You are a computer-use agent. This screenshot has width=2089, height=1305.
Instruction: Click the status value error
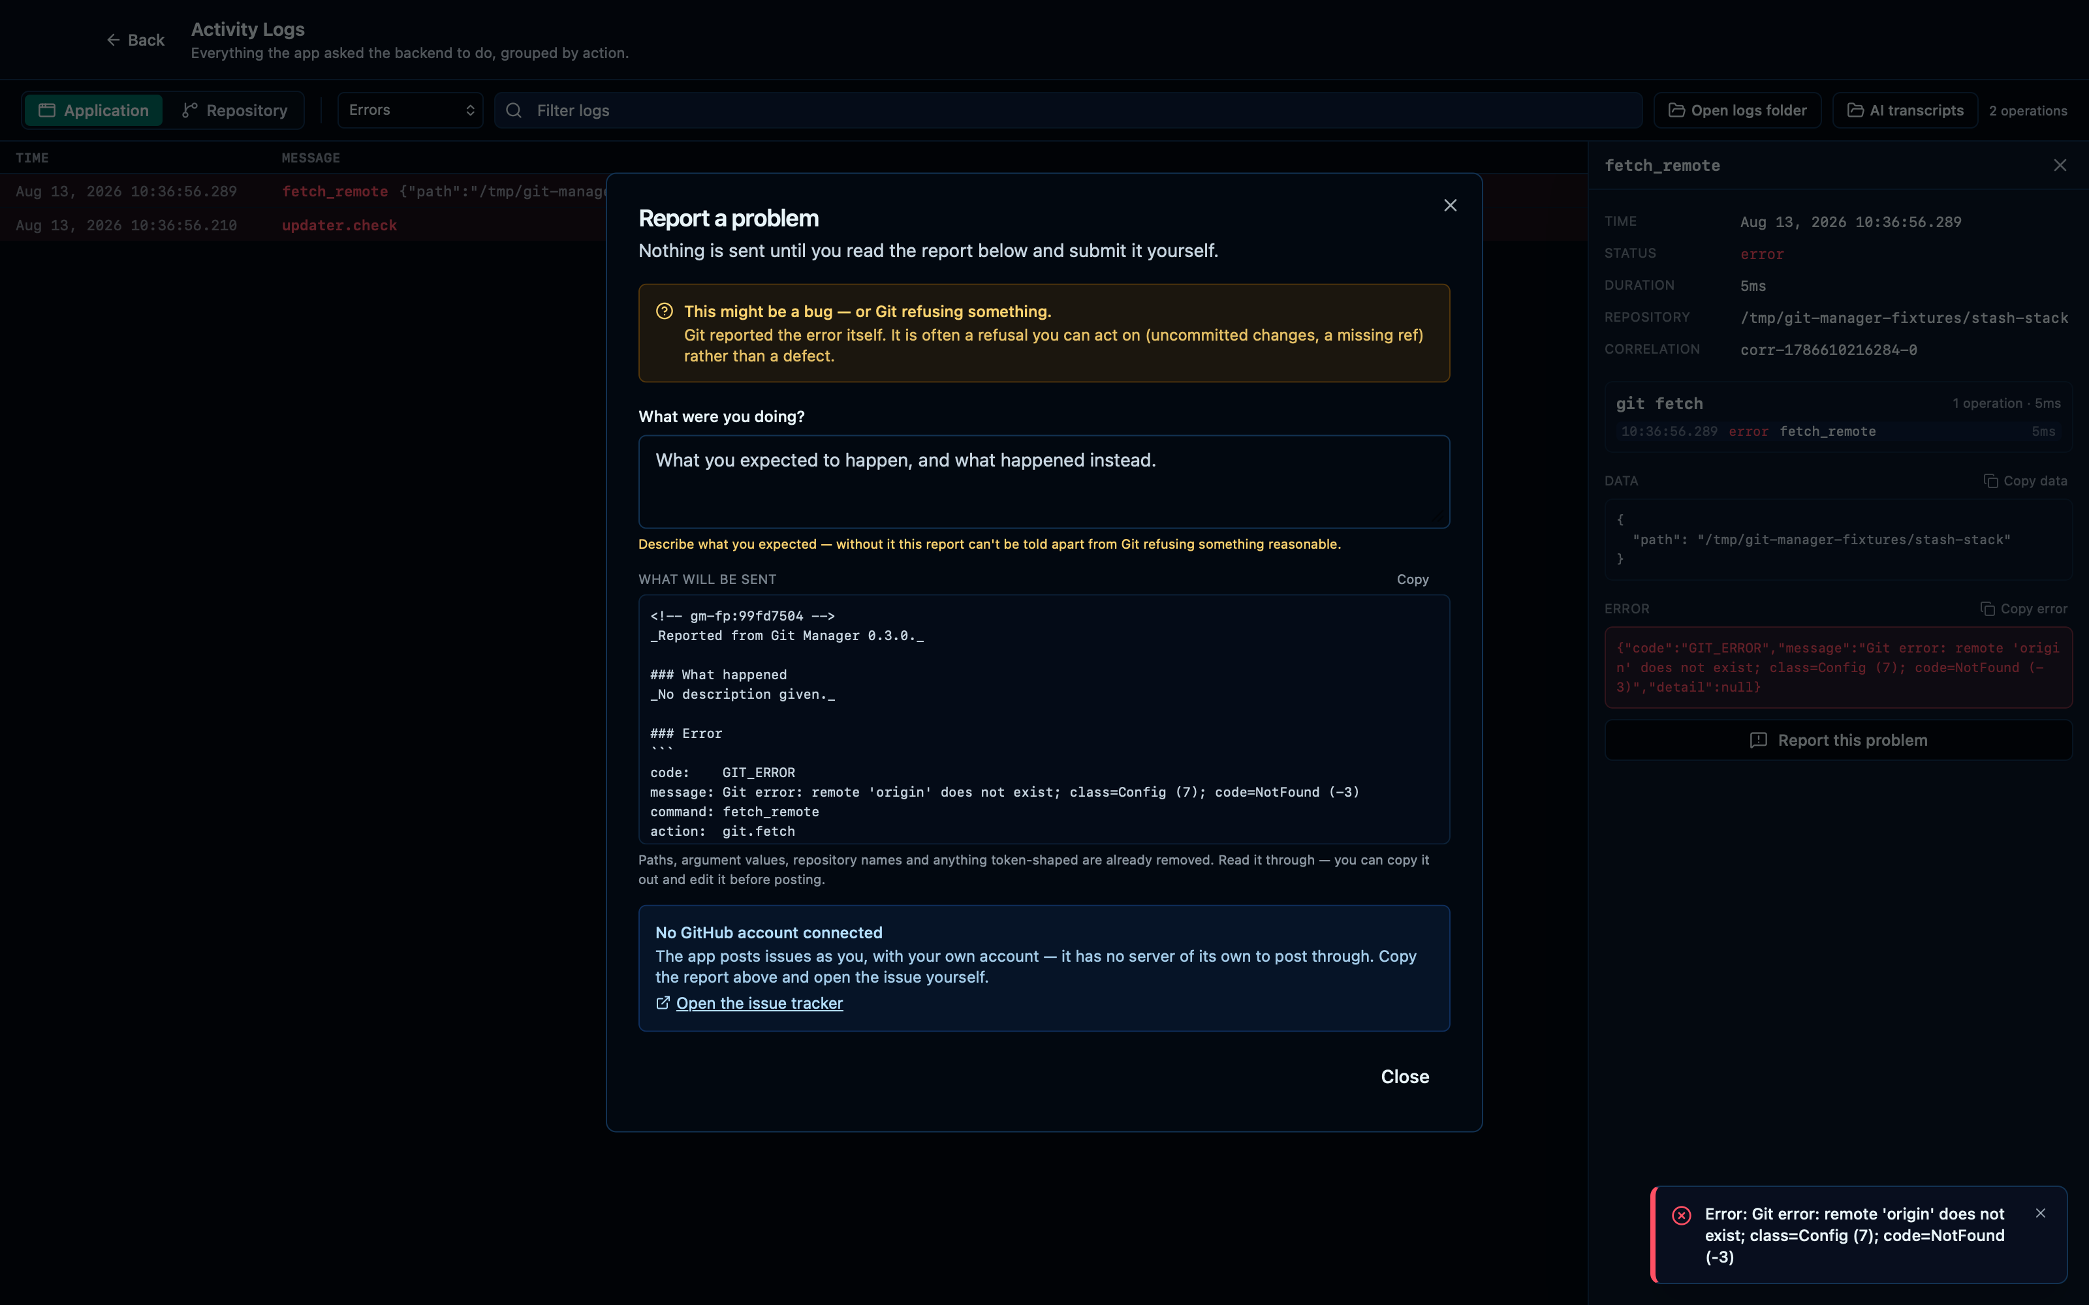(x=1761, y=254)
